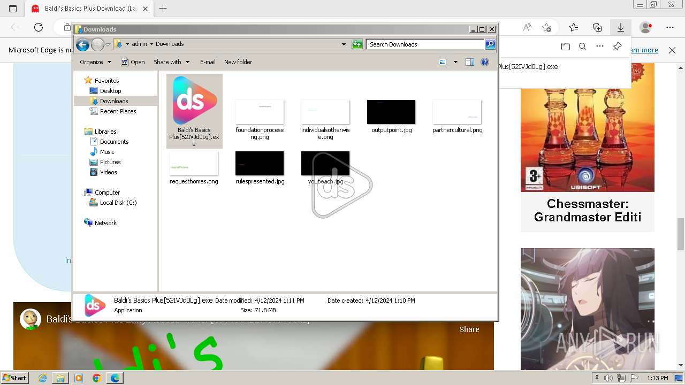Select Local Disk (C:) in the tree
685x385 pixels.
click(118, 203)
